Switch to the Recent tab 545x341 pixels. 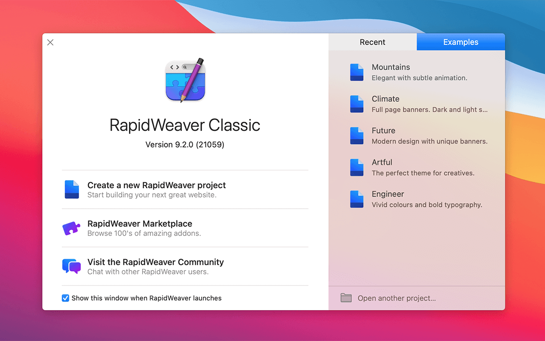tap(372, 42)
